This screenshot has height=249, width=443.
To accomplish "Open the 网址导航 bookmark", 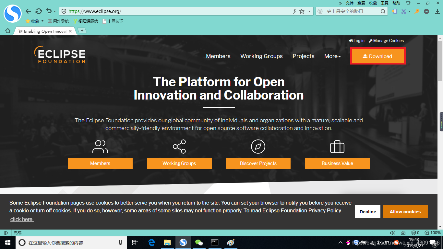I will 58,21.
